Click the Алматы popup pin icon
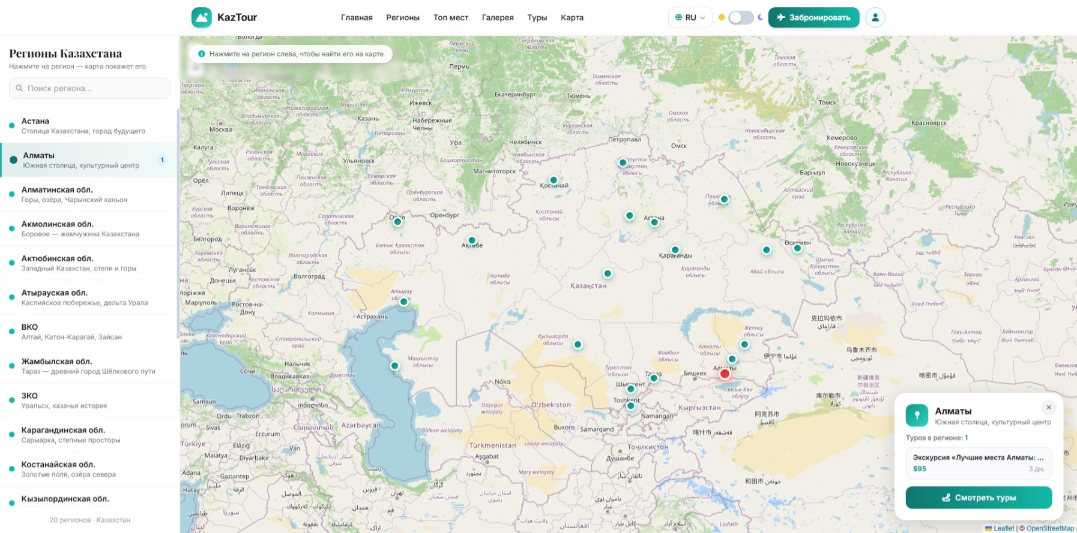This screenshot has width=1077, height=533. [x=917, y=415]
